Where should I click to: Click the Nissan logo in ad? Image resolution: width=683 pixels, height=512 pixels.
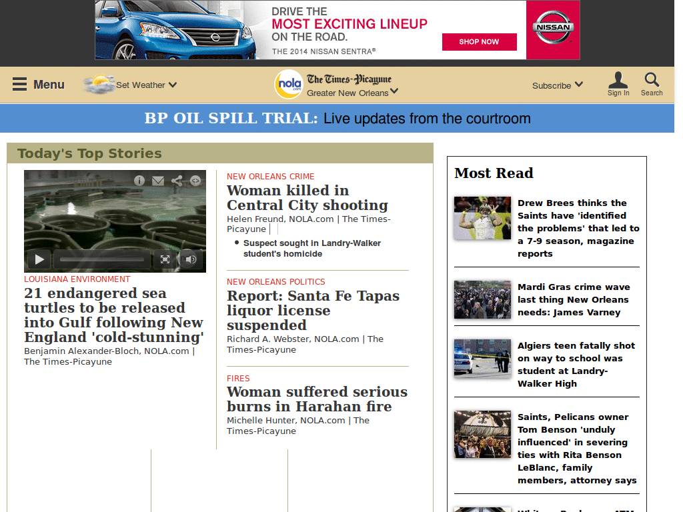[x=553, y=27]
